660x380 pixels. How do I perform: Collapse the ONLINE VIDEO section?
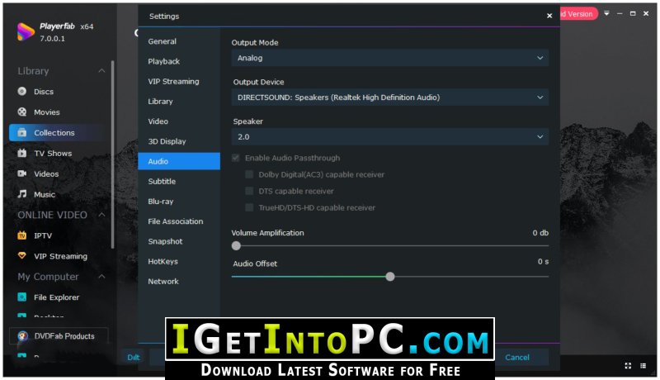(101, 215)
